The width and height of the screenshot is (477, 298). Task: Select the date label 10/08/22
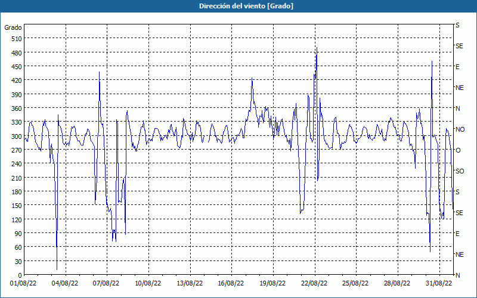(148, 284)
